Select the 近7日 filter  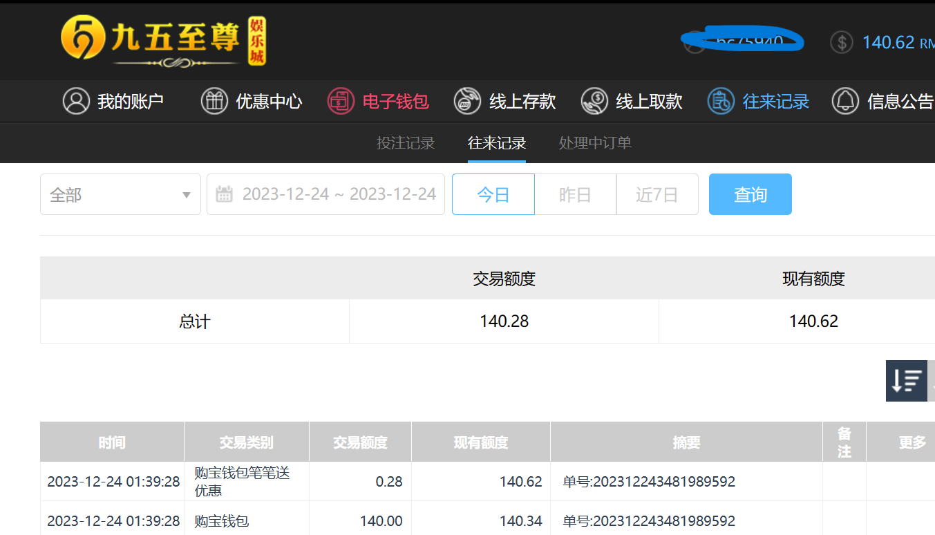click(657, 194)
